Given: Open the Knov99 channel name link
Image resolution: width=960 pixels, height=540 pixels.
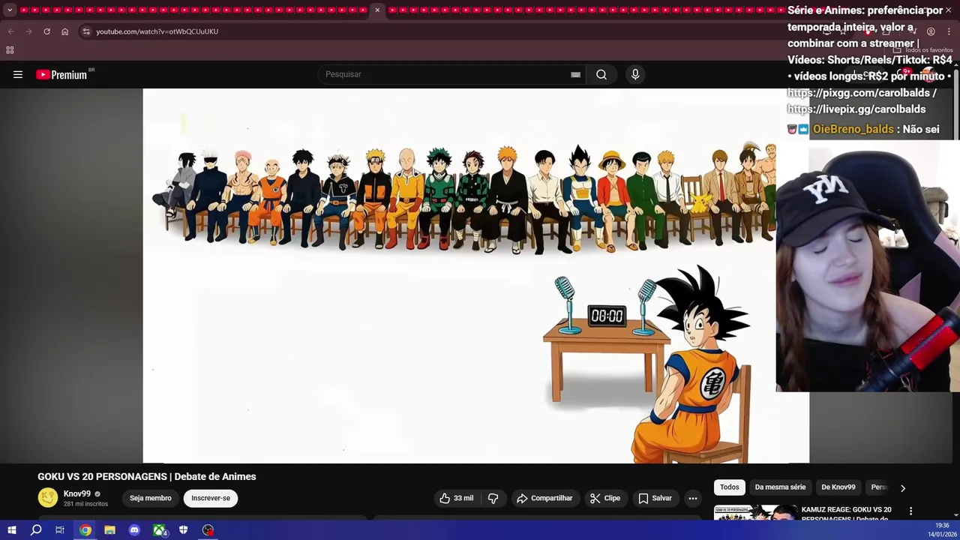Looking at the screenshot, I should (77, 493).
